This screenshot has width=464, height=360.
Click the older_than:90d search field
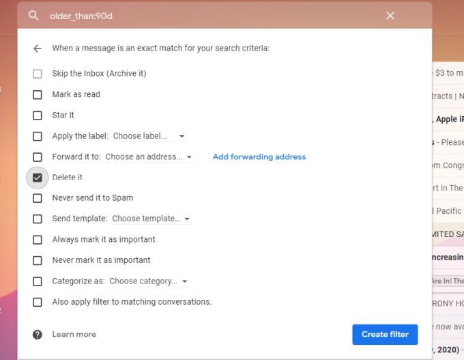click(205, 16)
